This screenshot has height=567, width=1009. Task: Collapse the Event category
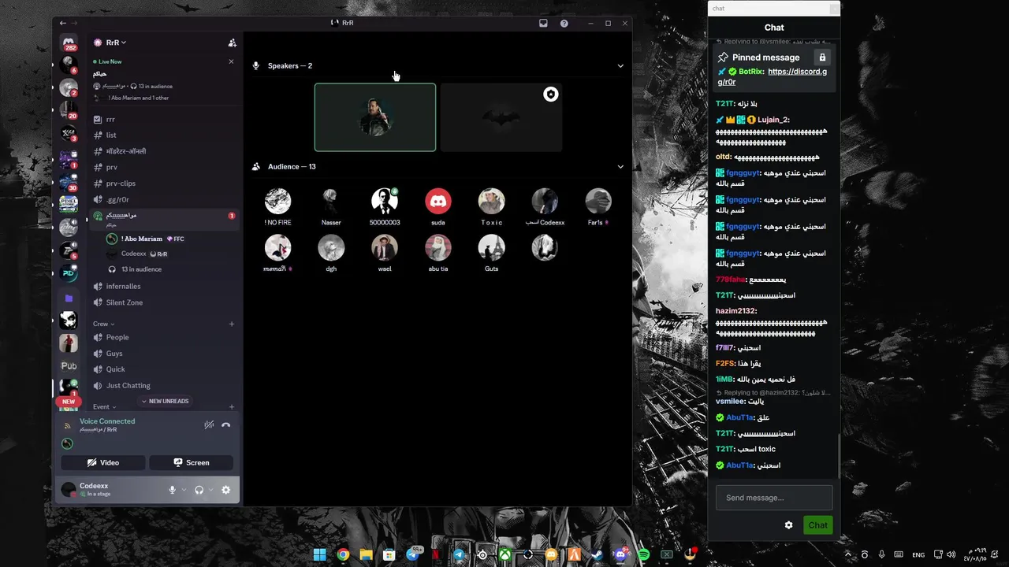[104, 407]
